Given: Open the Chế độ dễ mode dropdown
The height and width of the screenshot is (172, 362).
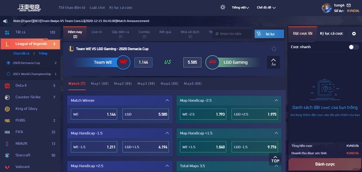Looking at the screenshot, I should point(266,8).
